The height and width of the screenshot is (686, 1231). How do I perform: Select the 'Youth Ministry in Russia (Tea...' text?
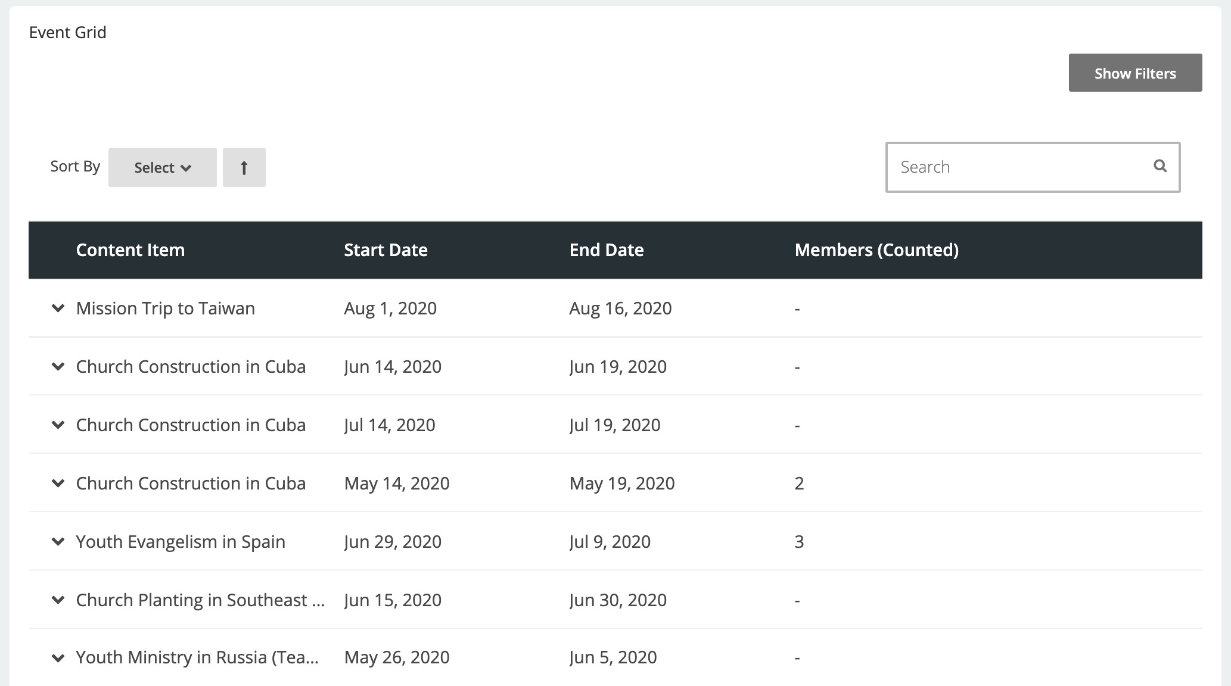tap(197, 657)
